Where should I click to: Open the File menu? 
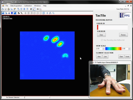(7, 6)
